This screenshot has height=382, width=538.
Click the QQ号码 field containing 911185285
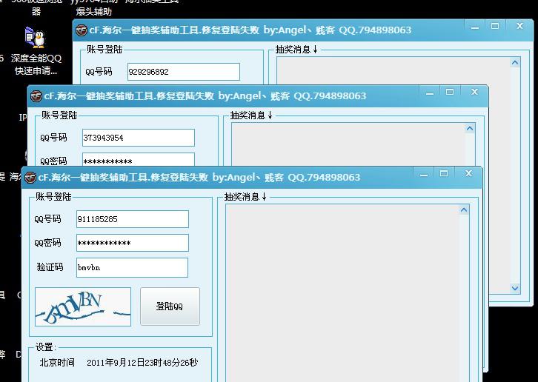pos(133,219)
